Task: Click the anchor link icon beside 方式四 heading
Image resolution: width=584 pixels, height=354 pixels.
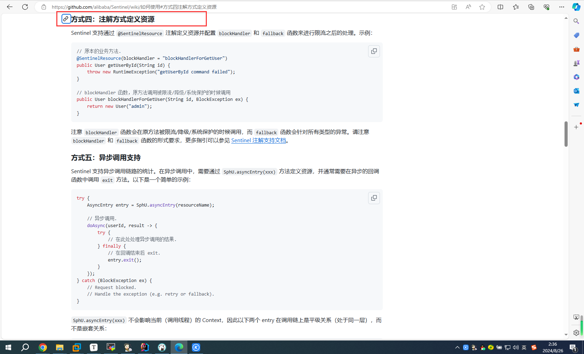Action: (66, 19)
